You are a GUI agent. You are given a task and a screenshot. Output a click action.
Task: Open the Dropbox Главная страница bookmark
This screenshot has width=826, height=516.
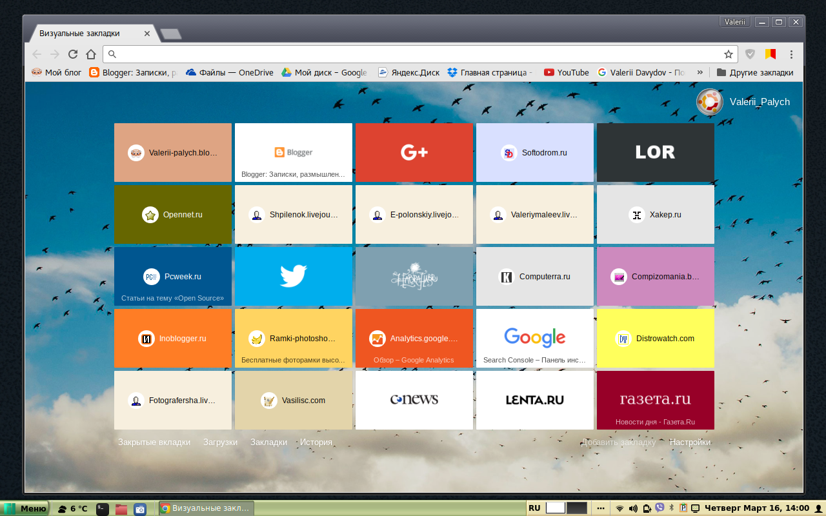pyautogui.click(x=490, y=72)
